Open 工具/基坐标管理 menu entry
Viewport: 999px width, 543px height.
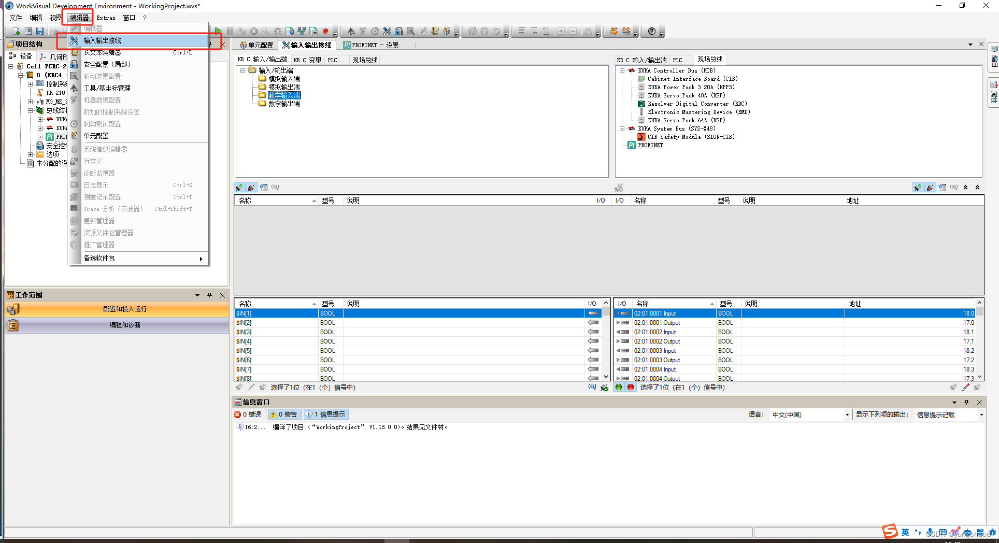138,88
